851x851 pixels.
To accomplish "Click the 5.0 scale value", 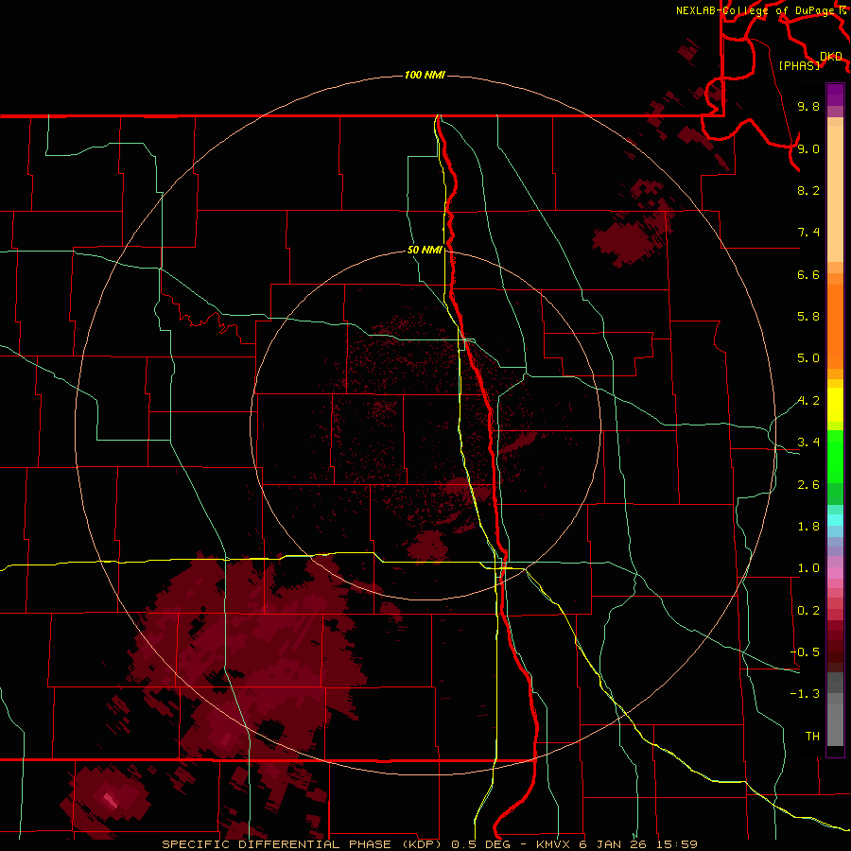I will coord(808,358).
